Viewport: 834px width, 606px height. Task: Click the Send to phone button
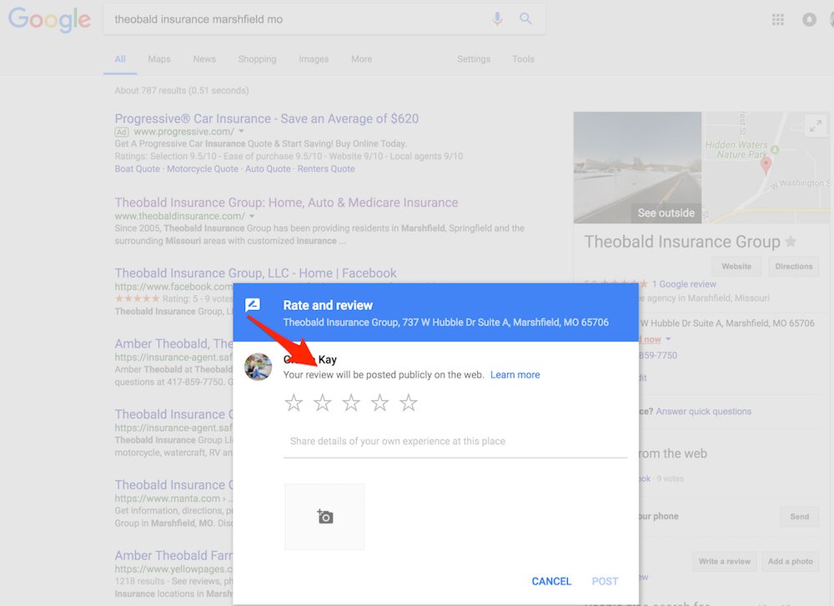pos(800,516)
